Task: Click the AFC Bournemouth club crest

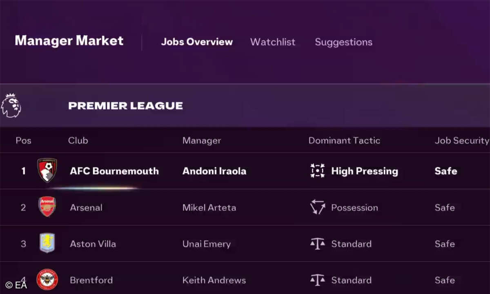Action: click(x=47, y=170)
